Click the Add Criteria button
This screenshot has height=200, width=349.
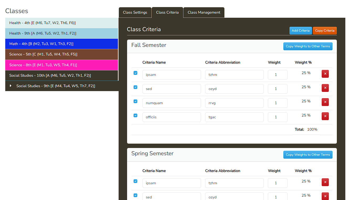coord(300,31)
